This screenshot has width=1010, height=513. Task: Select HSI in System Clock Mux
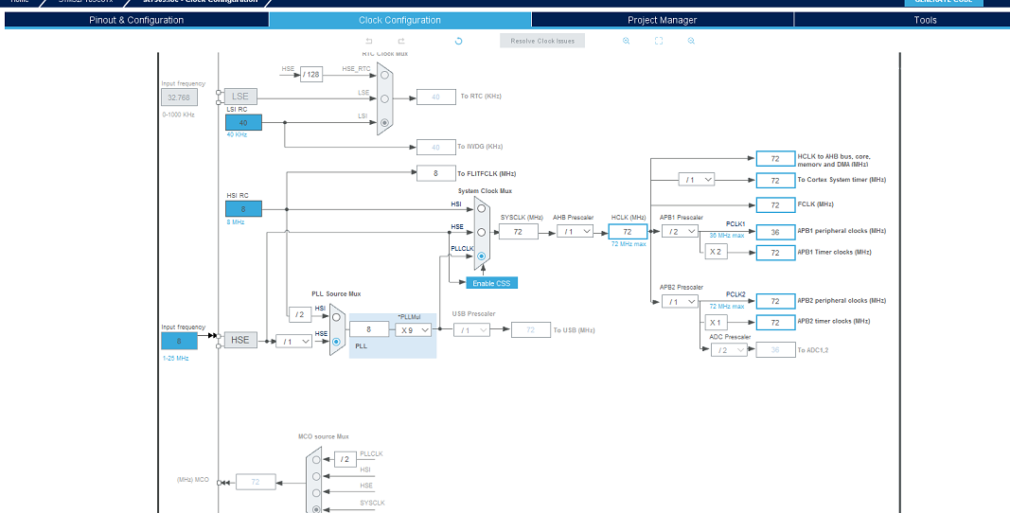click(x=481, y=208)
